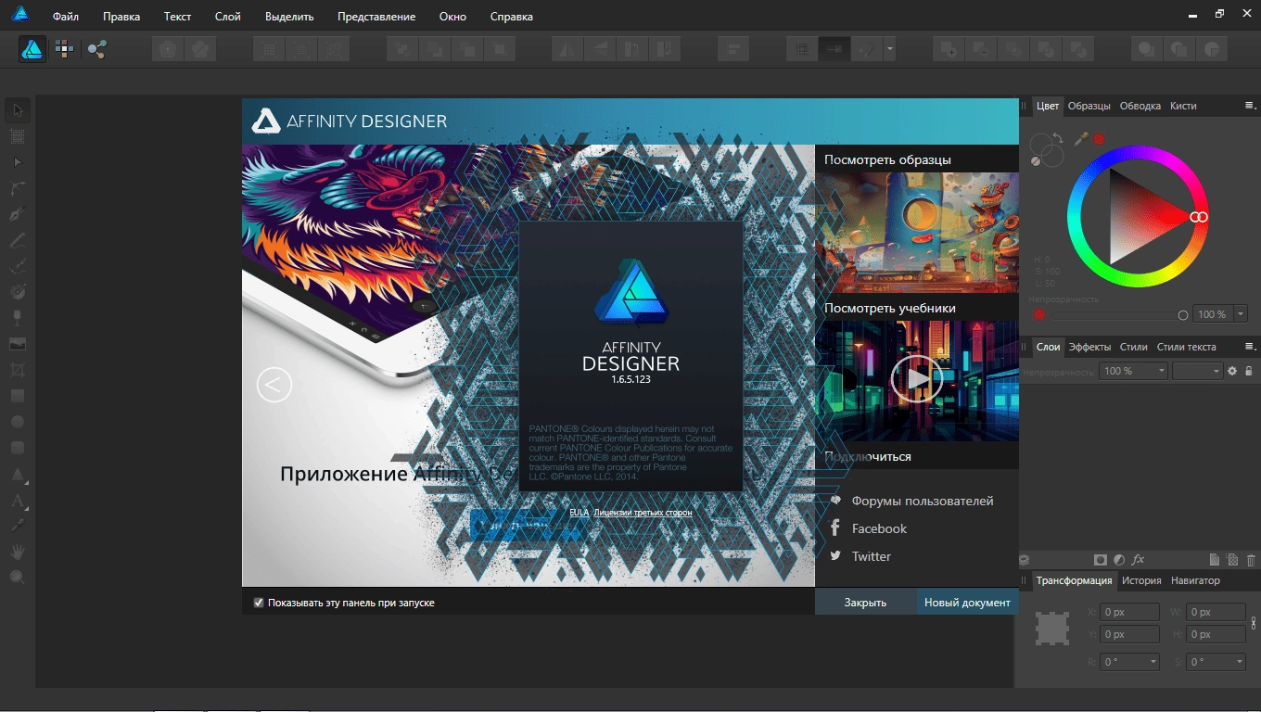Open Лицензии третьих сторон link
The image size is (1261, 712).
point(643,512)
